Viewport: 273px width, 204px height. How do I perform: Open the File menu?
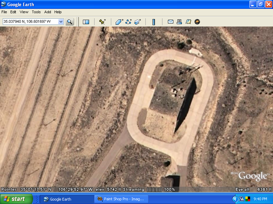(4, 12)
